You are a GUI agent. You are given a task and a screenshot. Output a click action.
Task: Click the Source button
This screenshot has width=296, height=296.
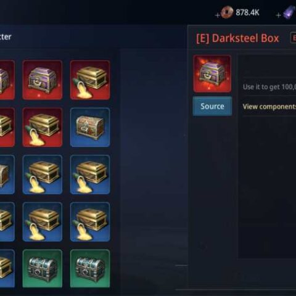pyautogui.click(x=212, y=106)
